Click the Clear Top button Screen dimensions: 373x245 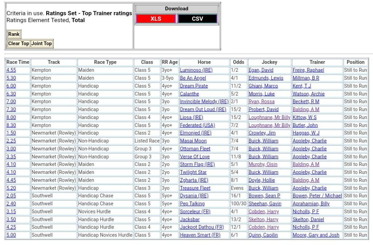(x=19, y=43)
